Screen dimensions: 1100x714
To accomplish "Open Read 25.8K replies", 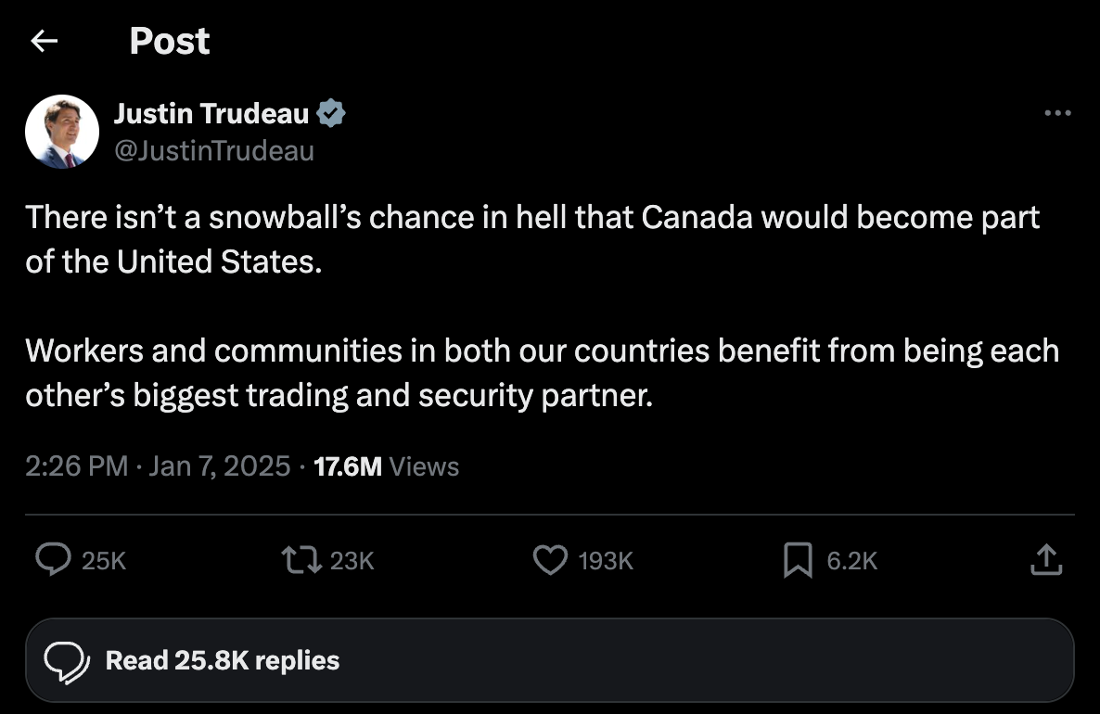I will pos(223,660).
